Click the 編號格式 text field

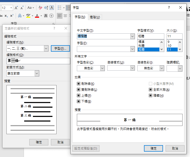pos(39,61)
